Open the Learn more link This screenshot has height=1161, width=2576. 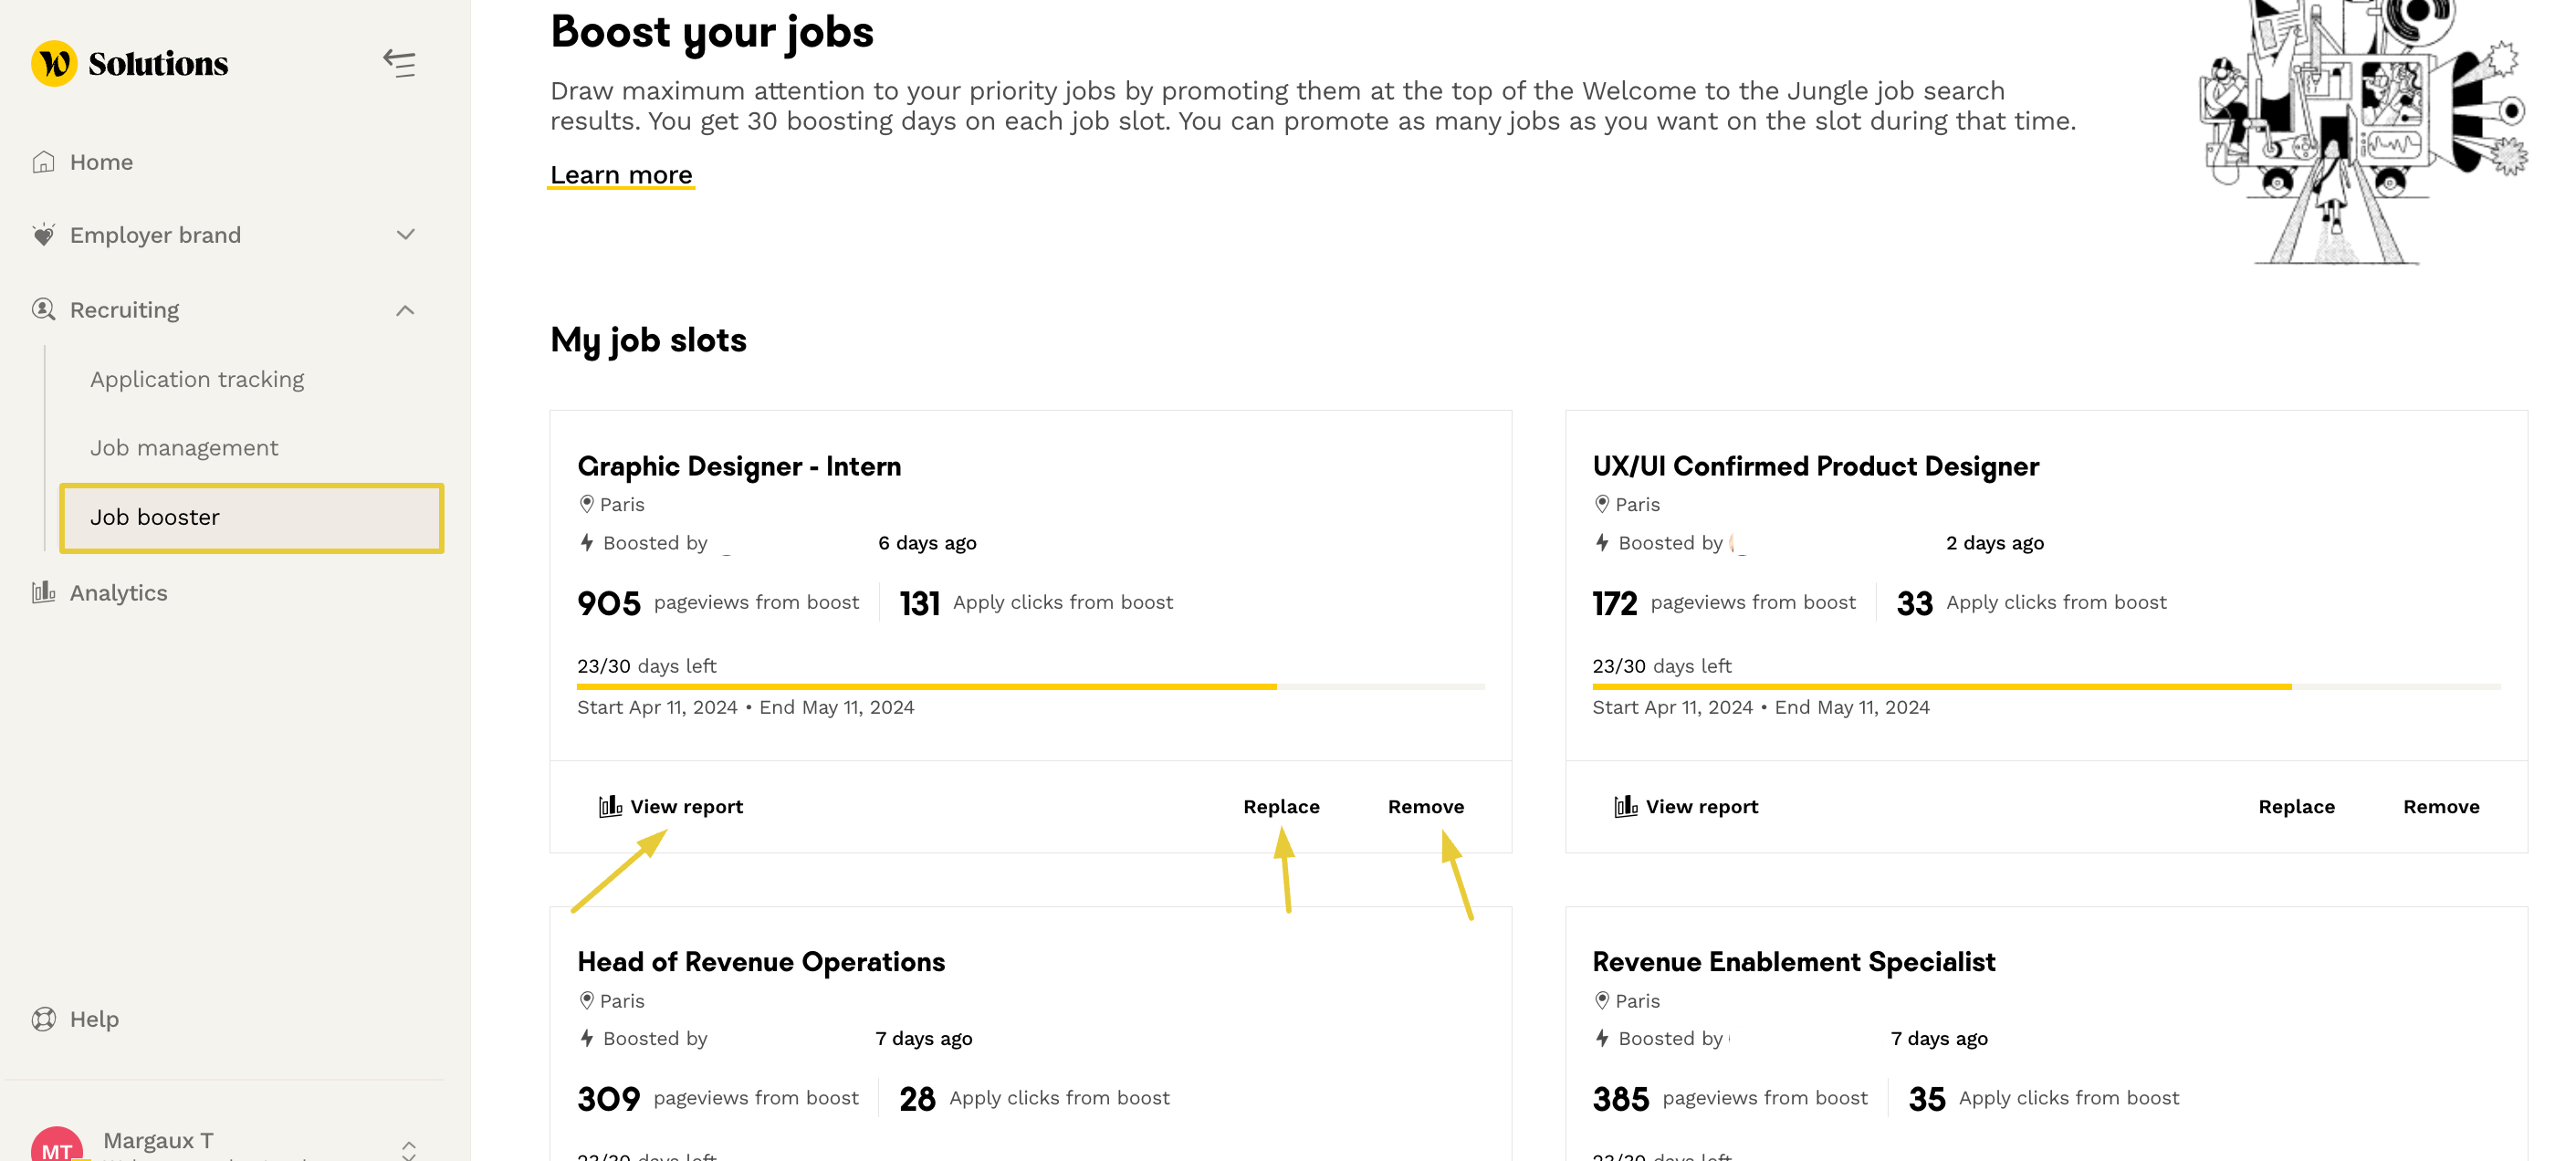[x=621, y=175]
